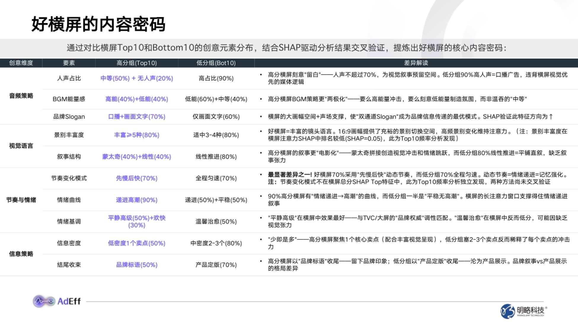Viewport: 578px width, 325px height.
Task: Select 平静高级(50%)+欢快(30%) value
Action: click(137, 221)
